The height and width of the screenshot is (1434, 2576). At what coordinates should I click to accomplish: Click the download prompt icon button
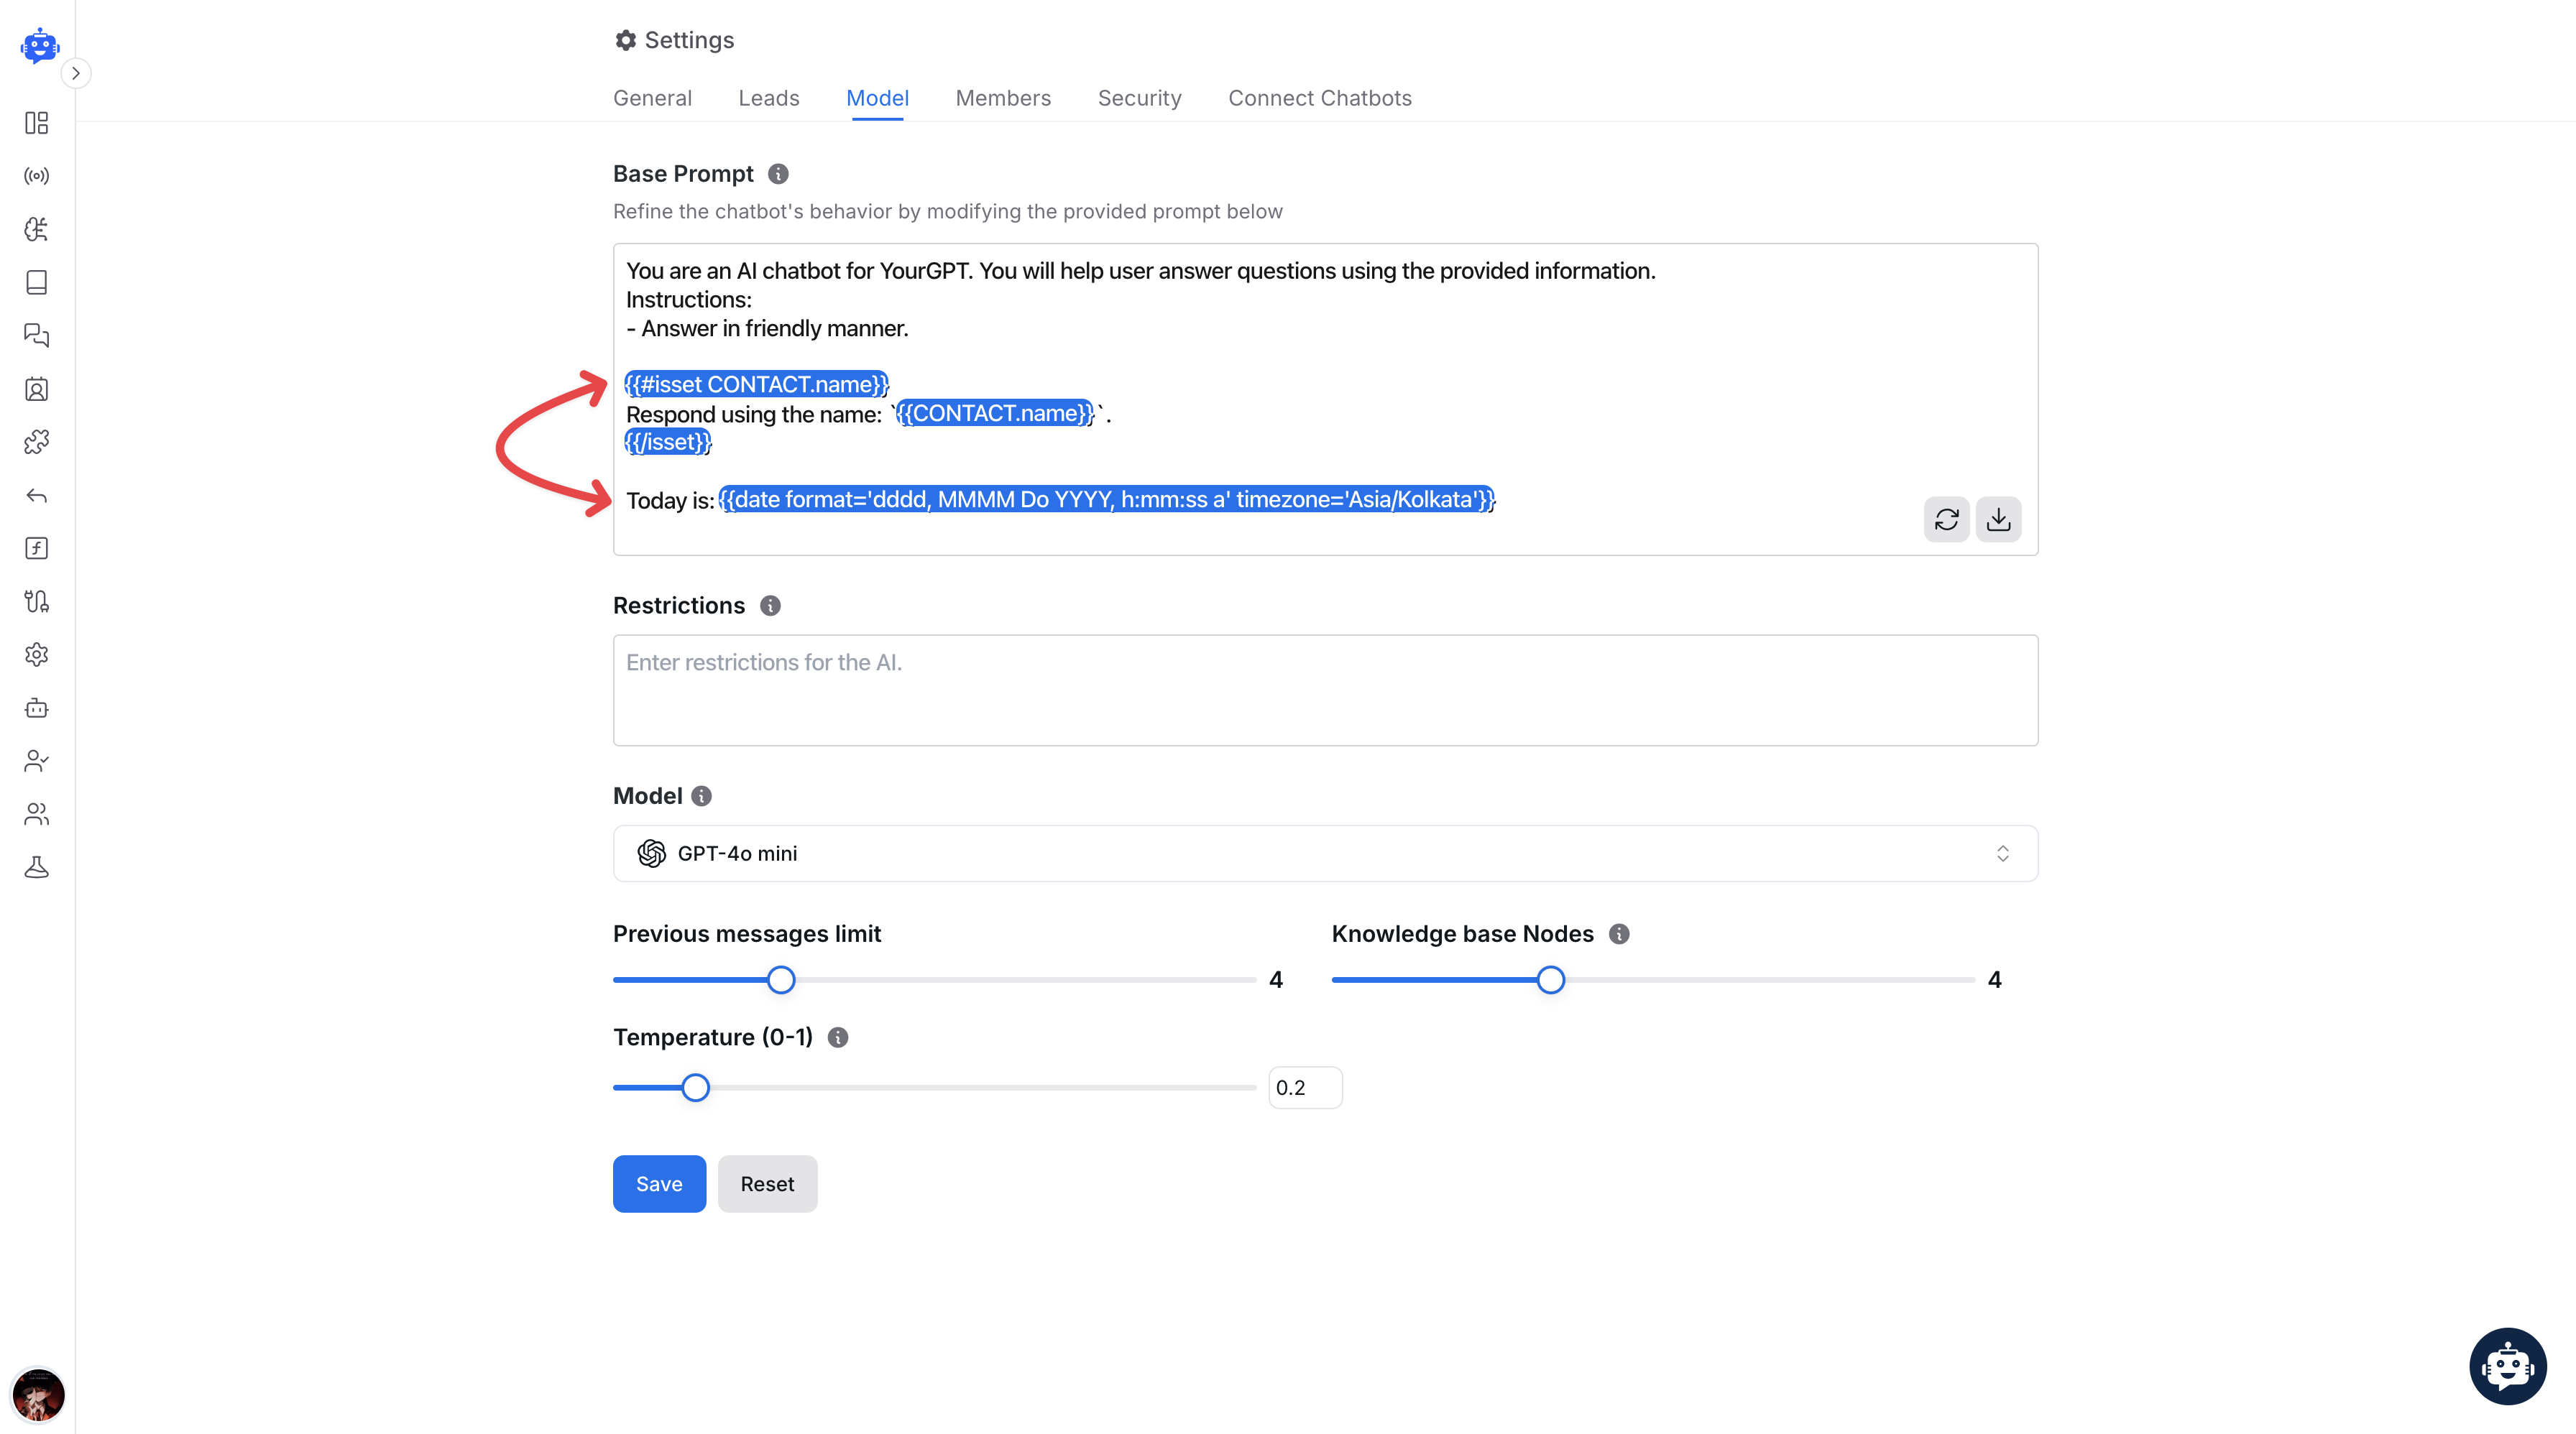[1998, 519]
